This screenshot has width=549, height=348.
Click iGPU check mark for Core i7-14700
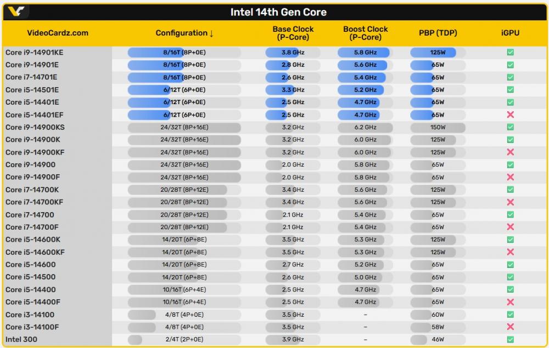(x=511, y=214)
